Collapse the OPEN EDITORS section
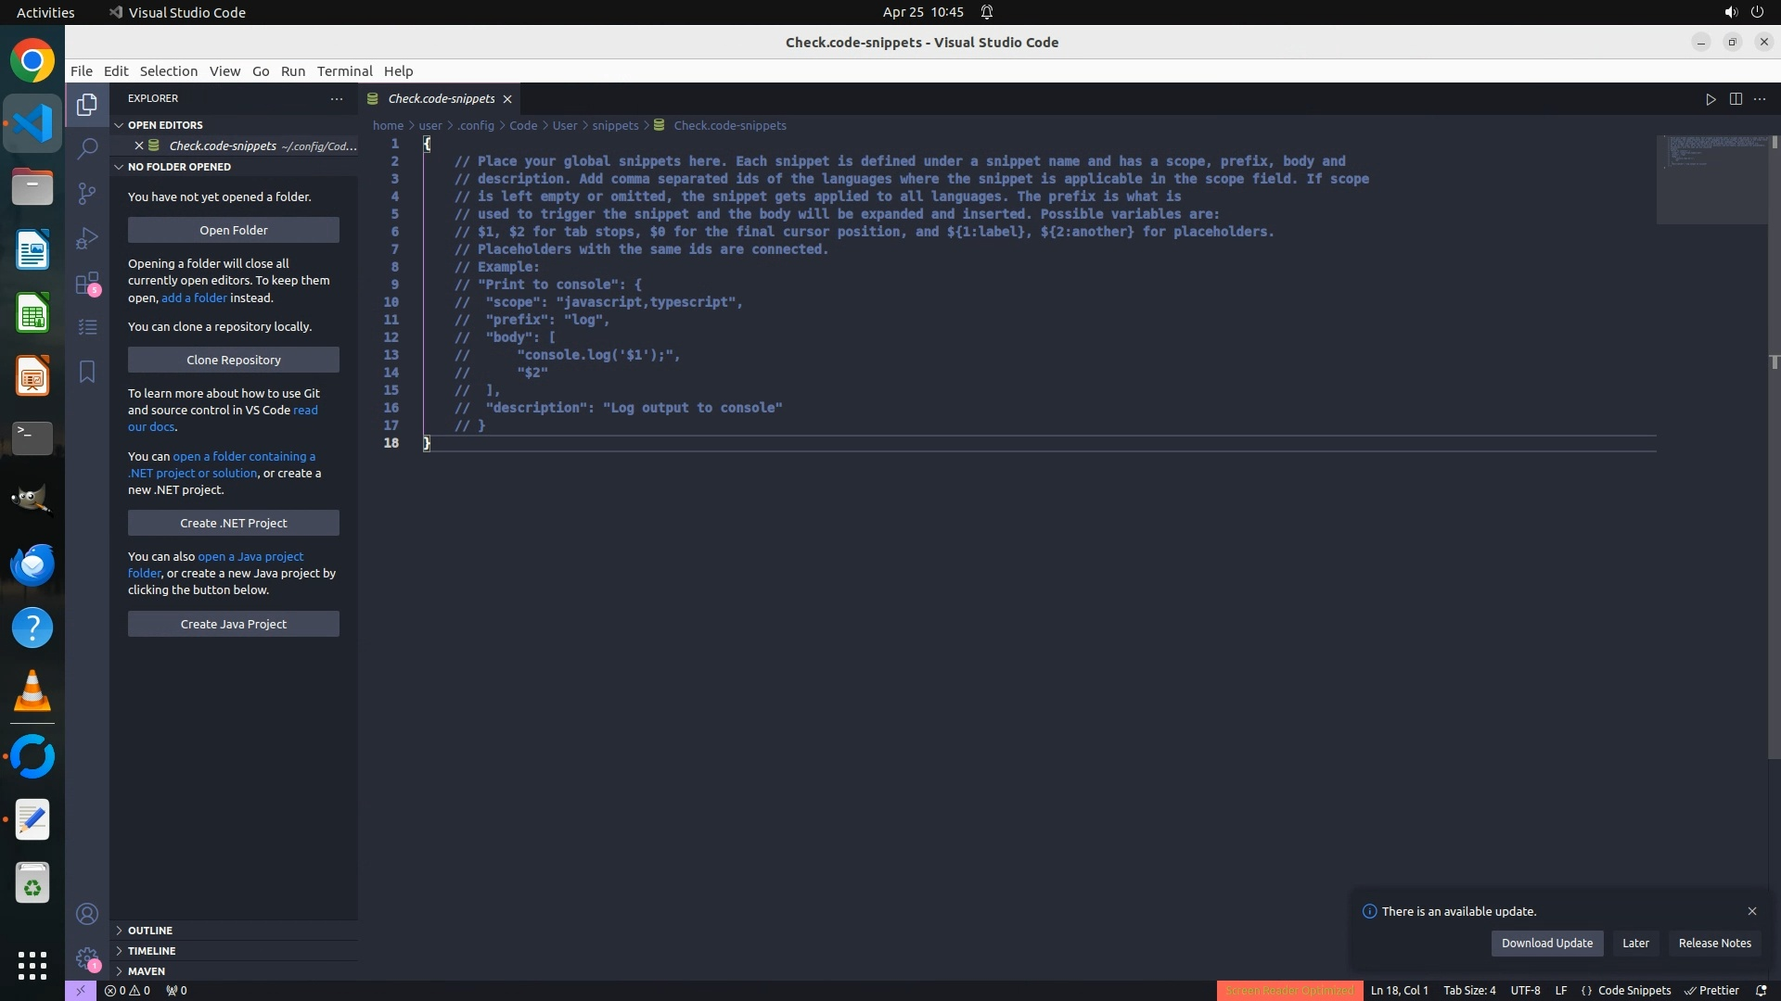Screen dimensions: 1781x1001 (x=165, y=125)
